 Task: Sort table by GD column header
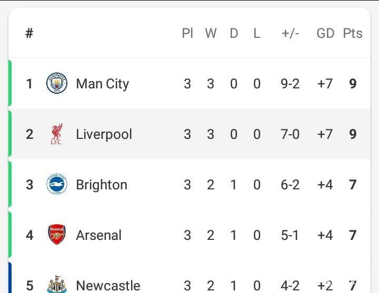coord(325,33)
